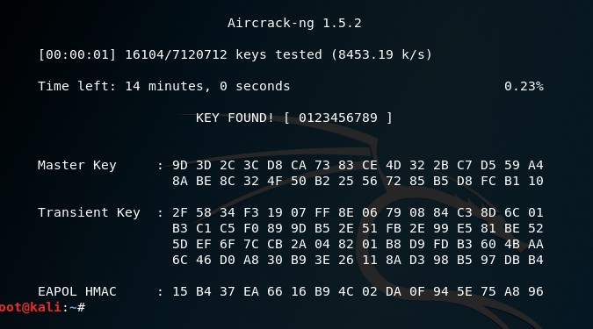Click Transient Key last byte B4
Screen dimensions: 593x329
coord(536,260)
